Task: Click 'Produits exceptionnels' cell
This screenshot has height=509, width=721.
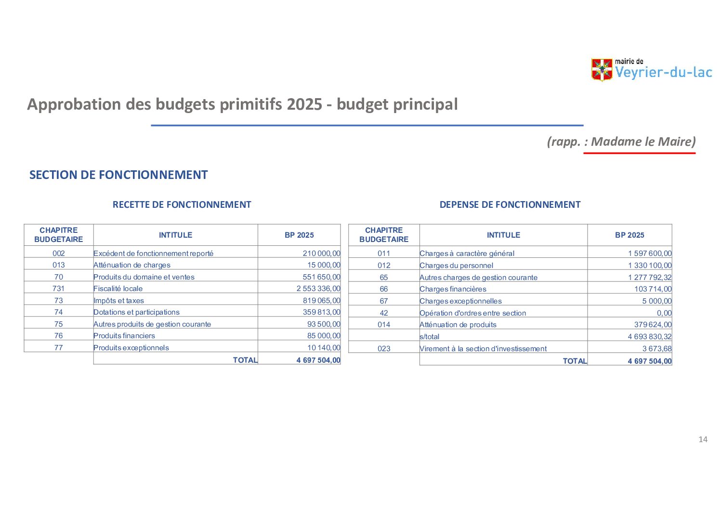Action: tap(131, 348)
